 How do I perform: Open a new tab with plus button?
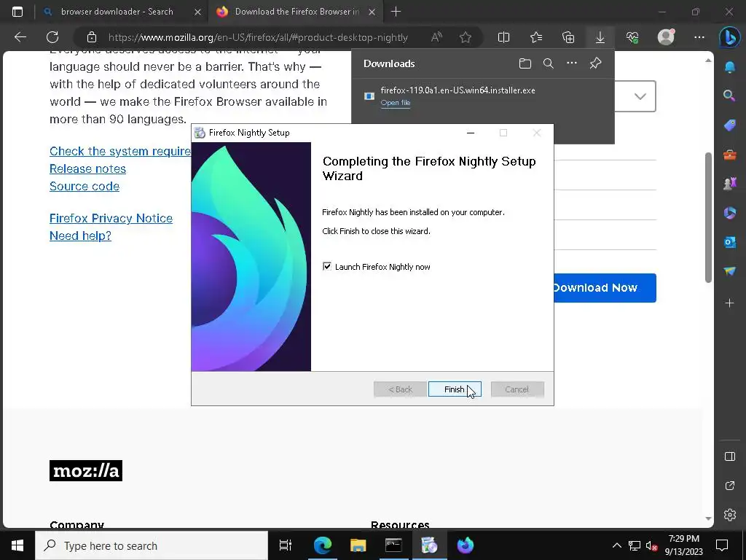(x=396, y=12)
